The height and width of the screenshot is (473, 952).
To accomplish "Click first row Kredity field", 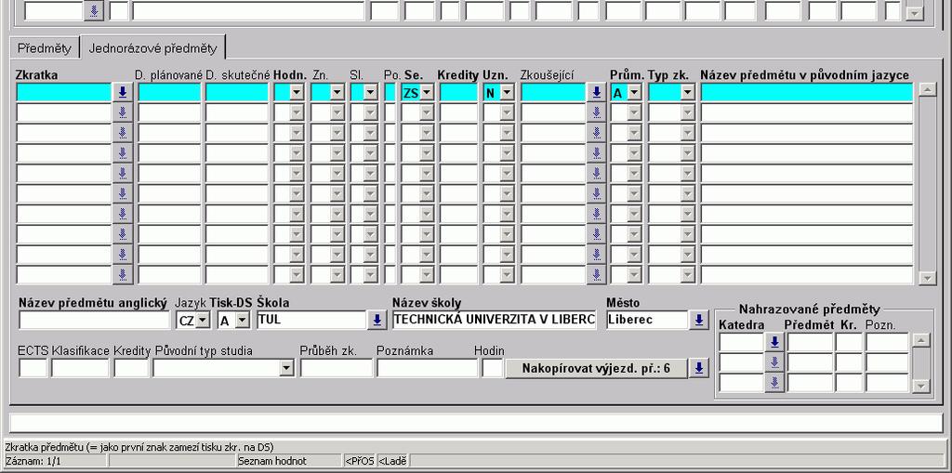I will point(459,92).
